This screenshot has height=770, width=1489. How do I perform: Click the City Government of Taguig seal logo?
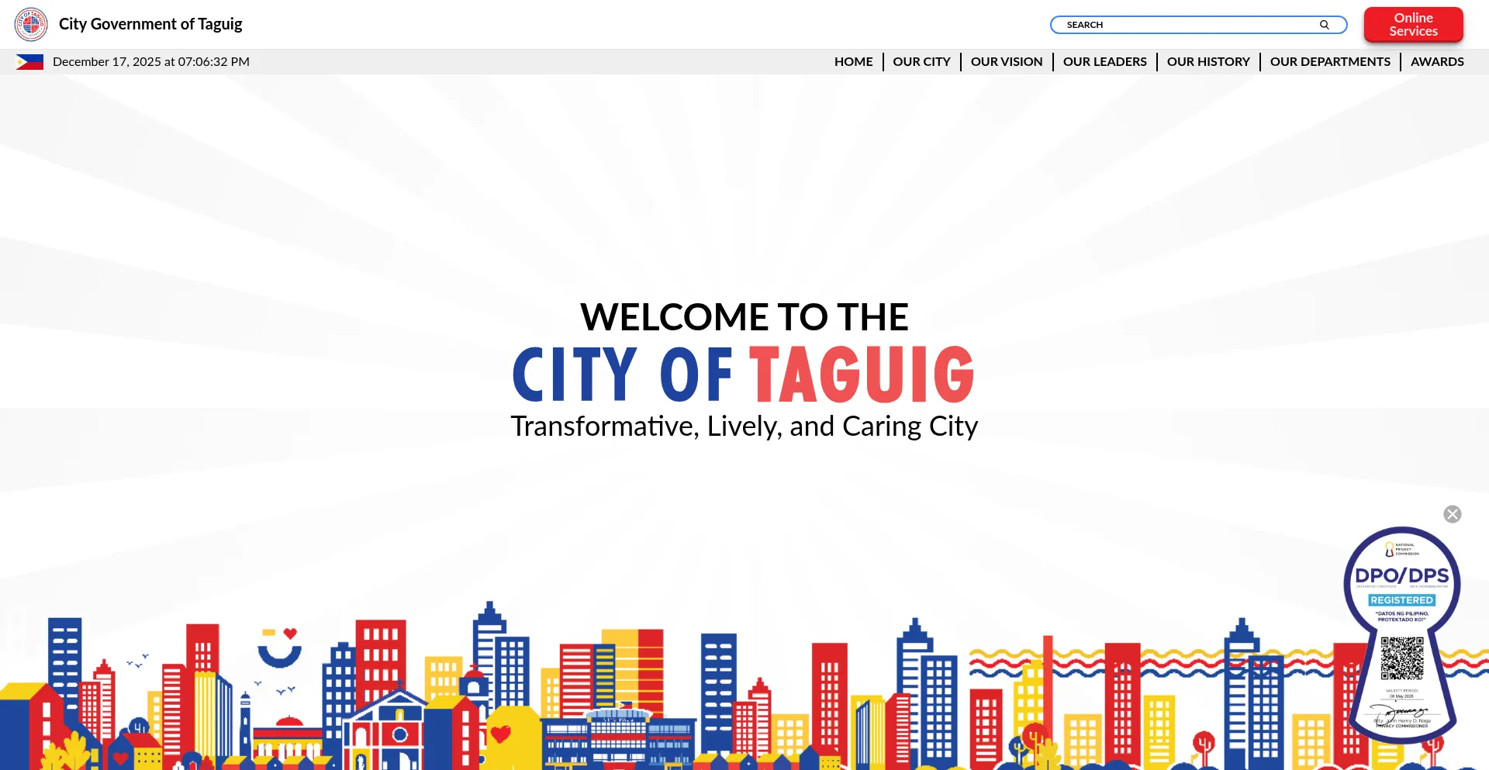point(30,24)
